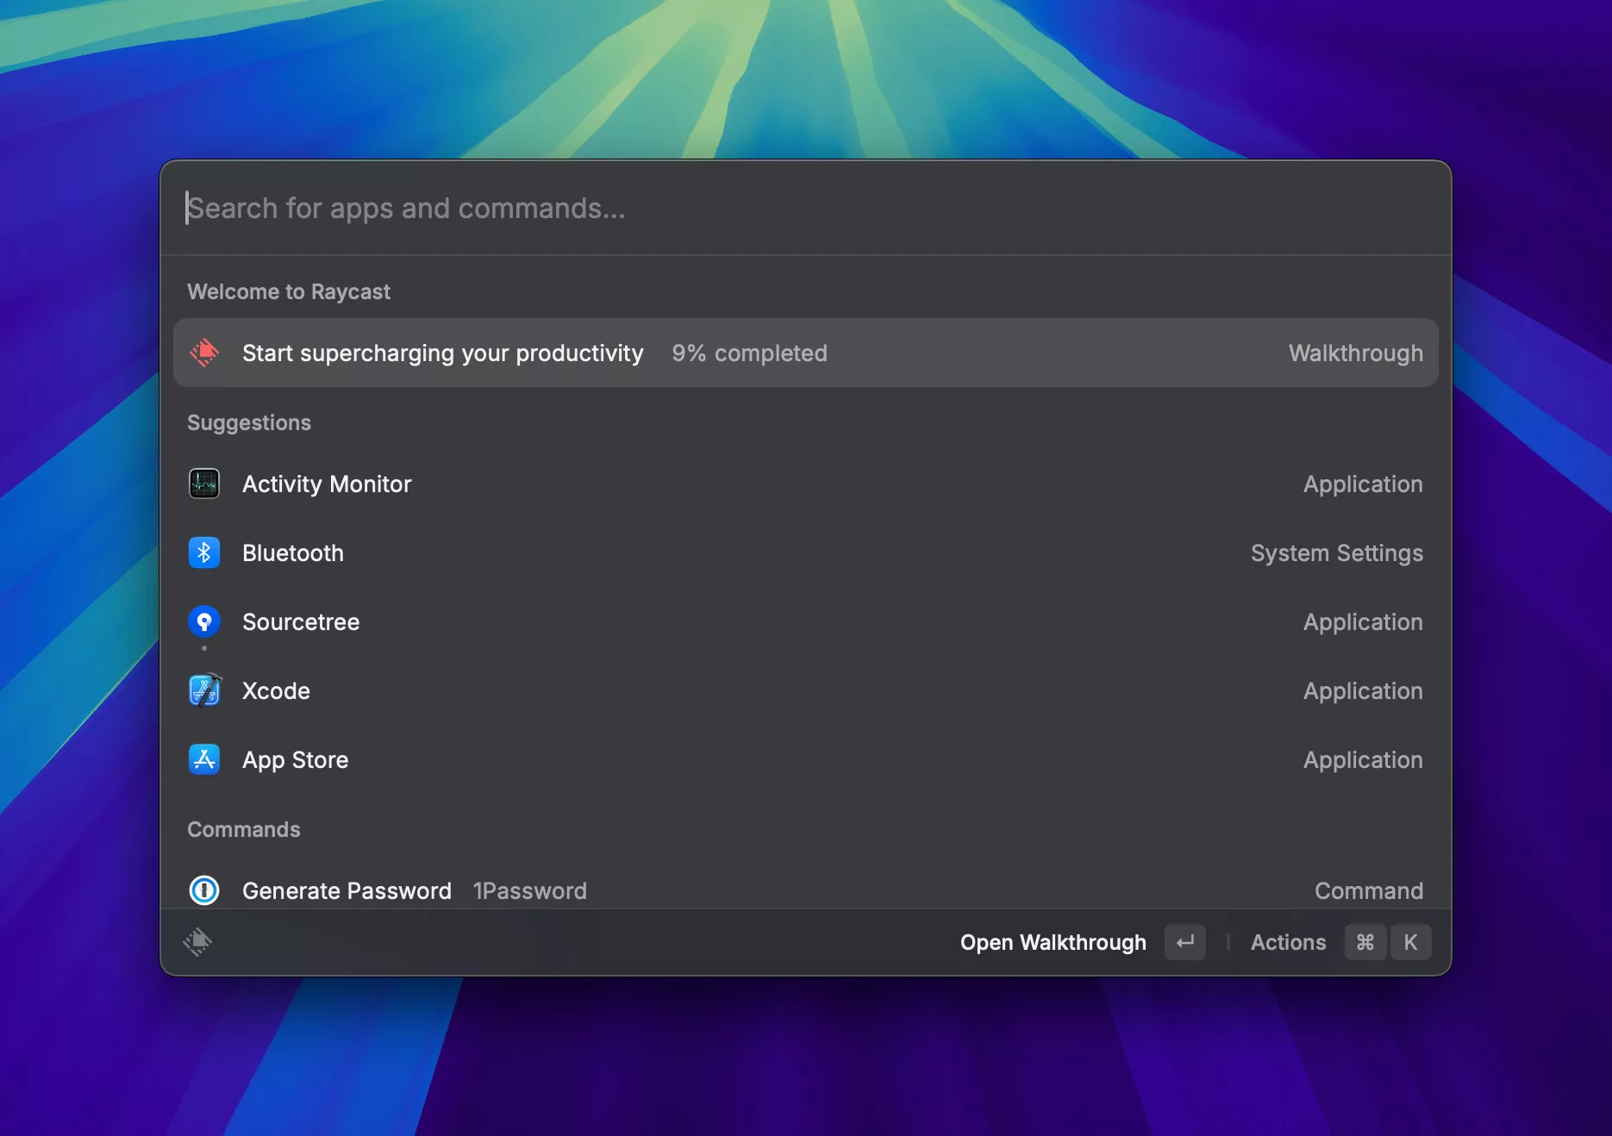The width and height of the screenshot is (1612, 1136).
Task: Click the Raycast logo in bottom bar
Action: [x=197, y=942]
